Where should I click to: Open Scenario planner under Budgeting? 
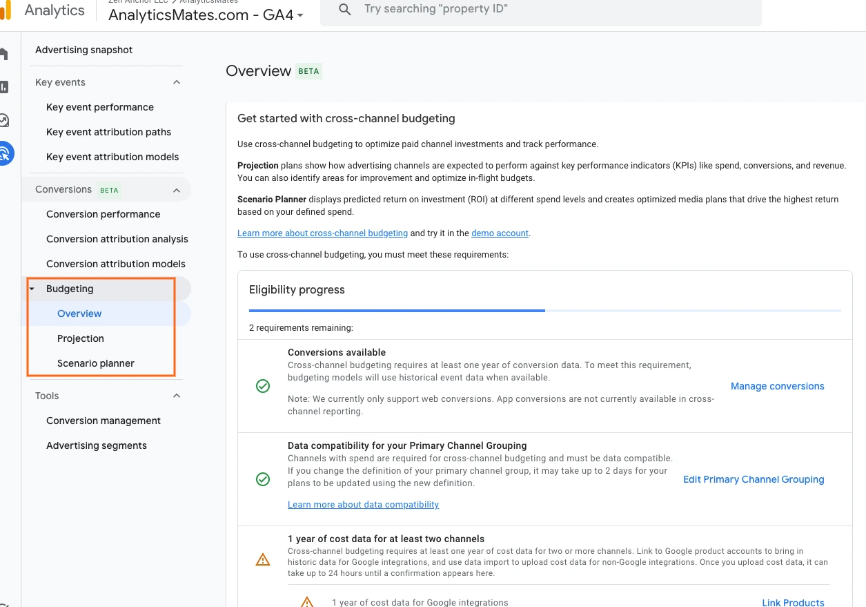coord(96,363)
